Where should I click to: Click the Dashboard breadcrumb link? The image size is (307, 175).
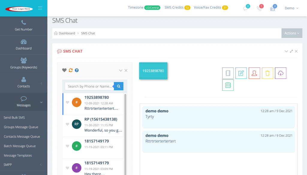point(67,33)
